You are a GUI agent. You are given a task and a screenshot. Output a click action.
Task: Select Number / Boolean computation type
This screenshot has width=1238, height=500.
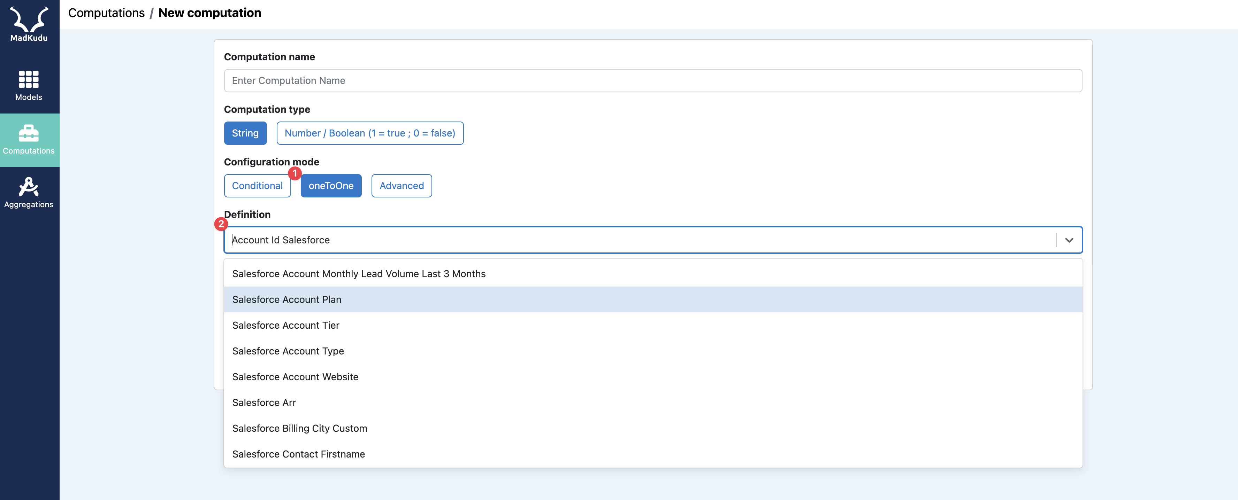pyautogui.click(x=369, y=133)
